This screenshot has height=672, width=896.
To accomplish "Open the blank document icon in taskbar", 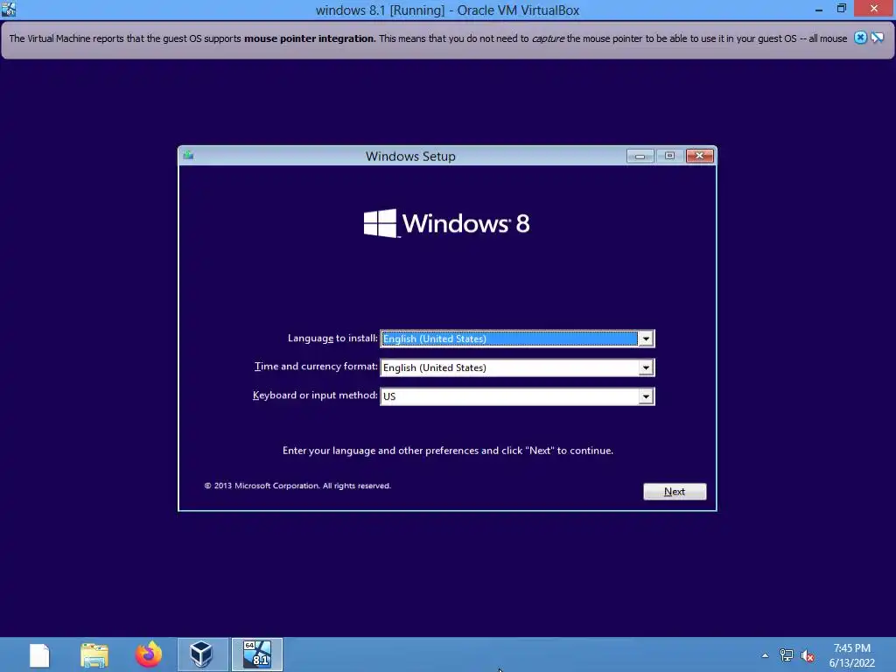I will click(39, 654).
